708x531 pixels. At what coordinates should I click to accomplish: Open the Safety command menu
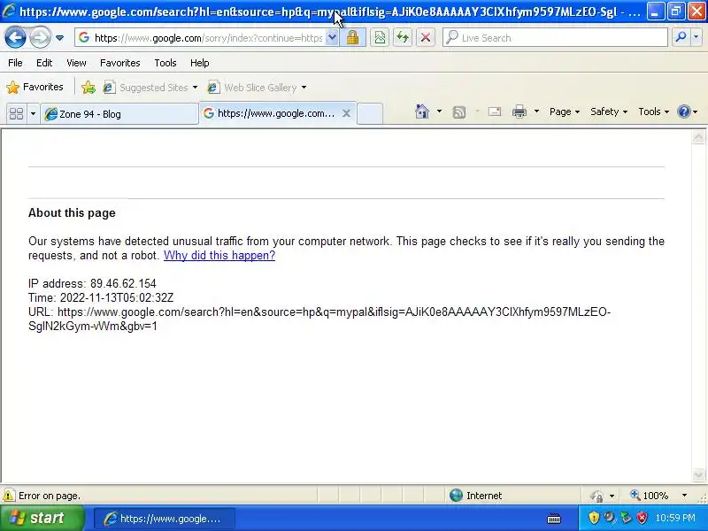click(609, 112)
